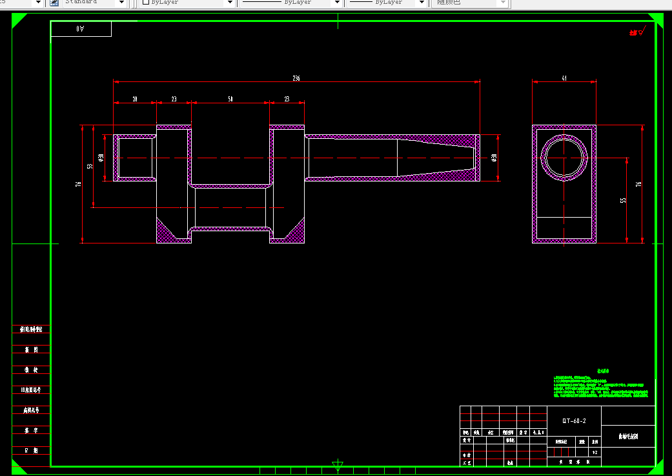
Task: Select the circle in the side view
Action: pyautogui.click(x=564, y=158)
